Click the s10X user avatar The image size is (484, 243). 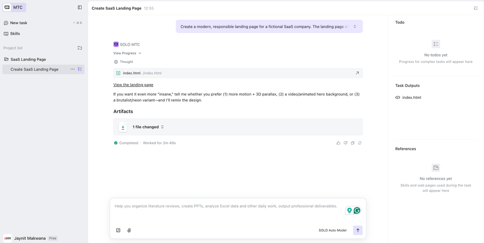click(x=7, y=239)
